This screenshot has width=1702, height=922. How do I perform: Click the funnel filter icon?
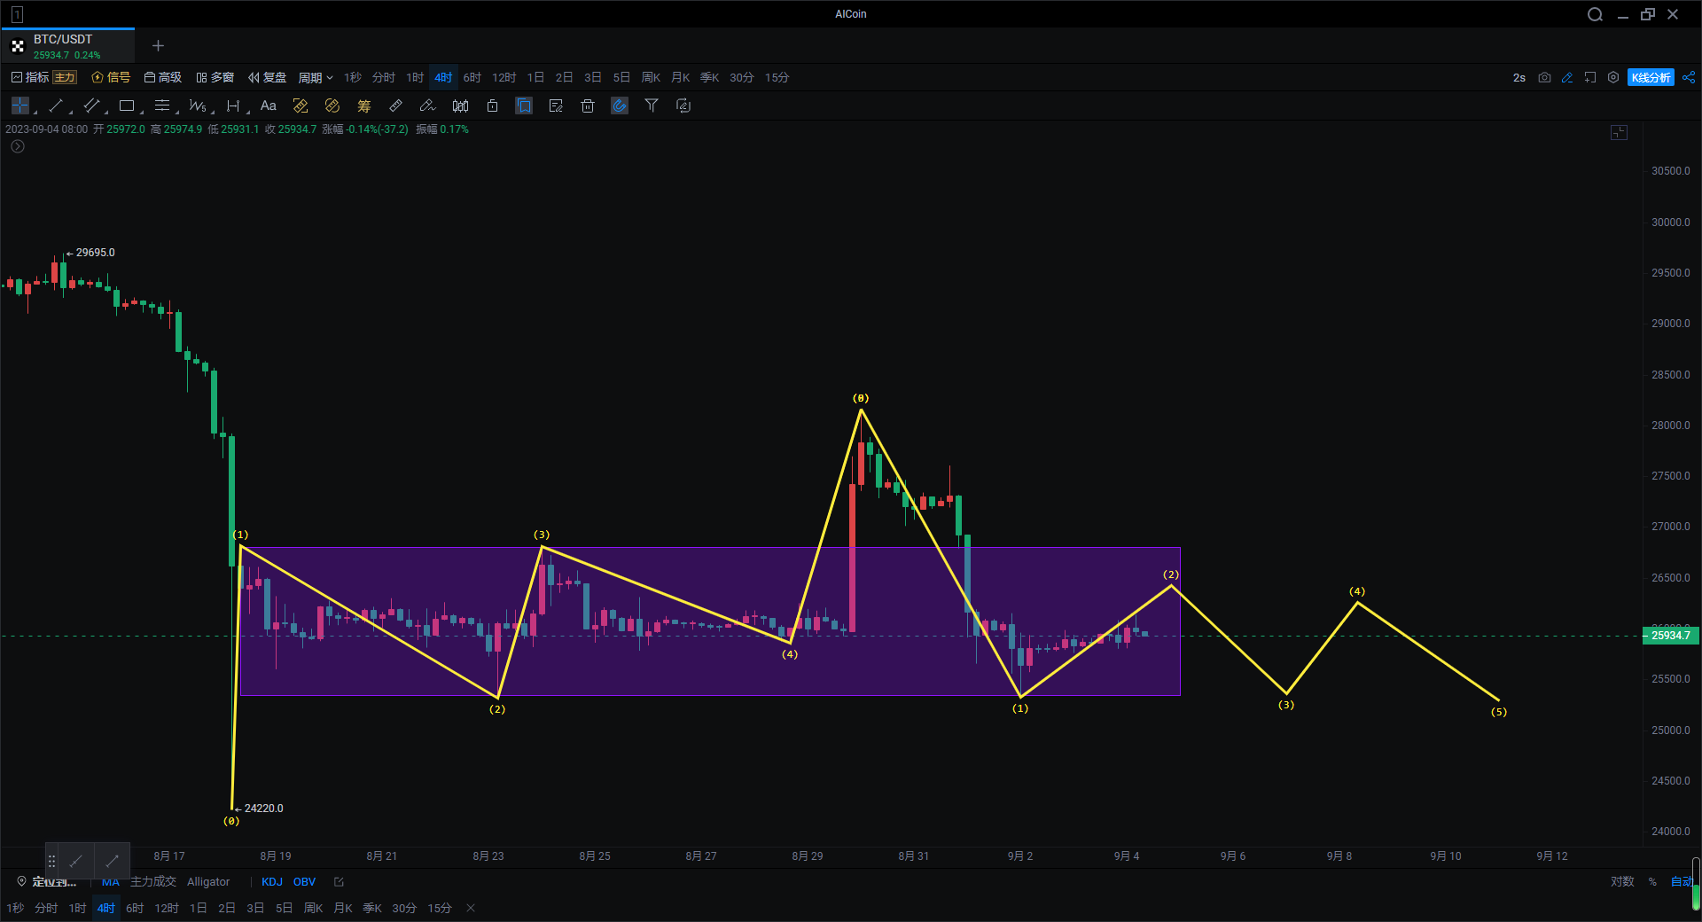(652, 105)
